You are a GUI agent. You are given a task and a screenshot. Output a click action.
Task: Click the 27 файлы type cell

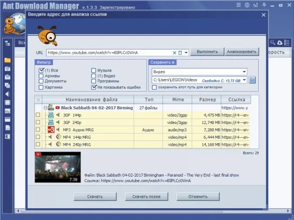coord(148,108)
